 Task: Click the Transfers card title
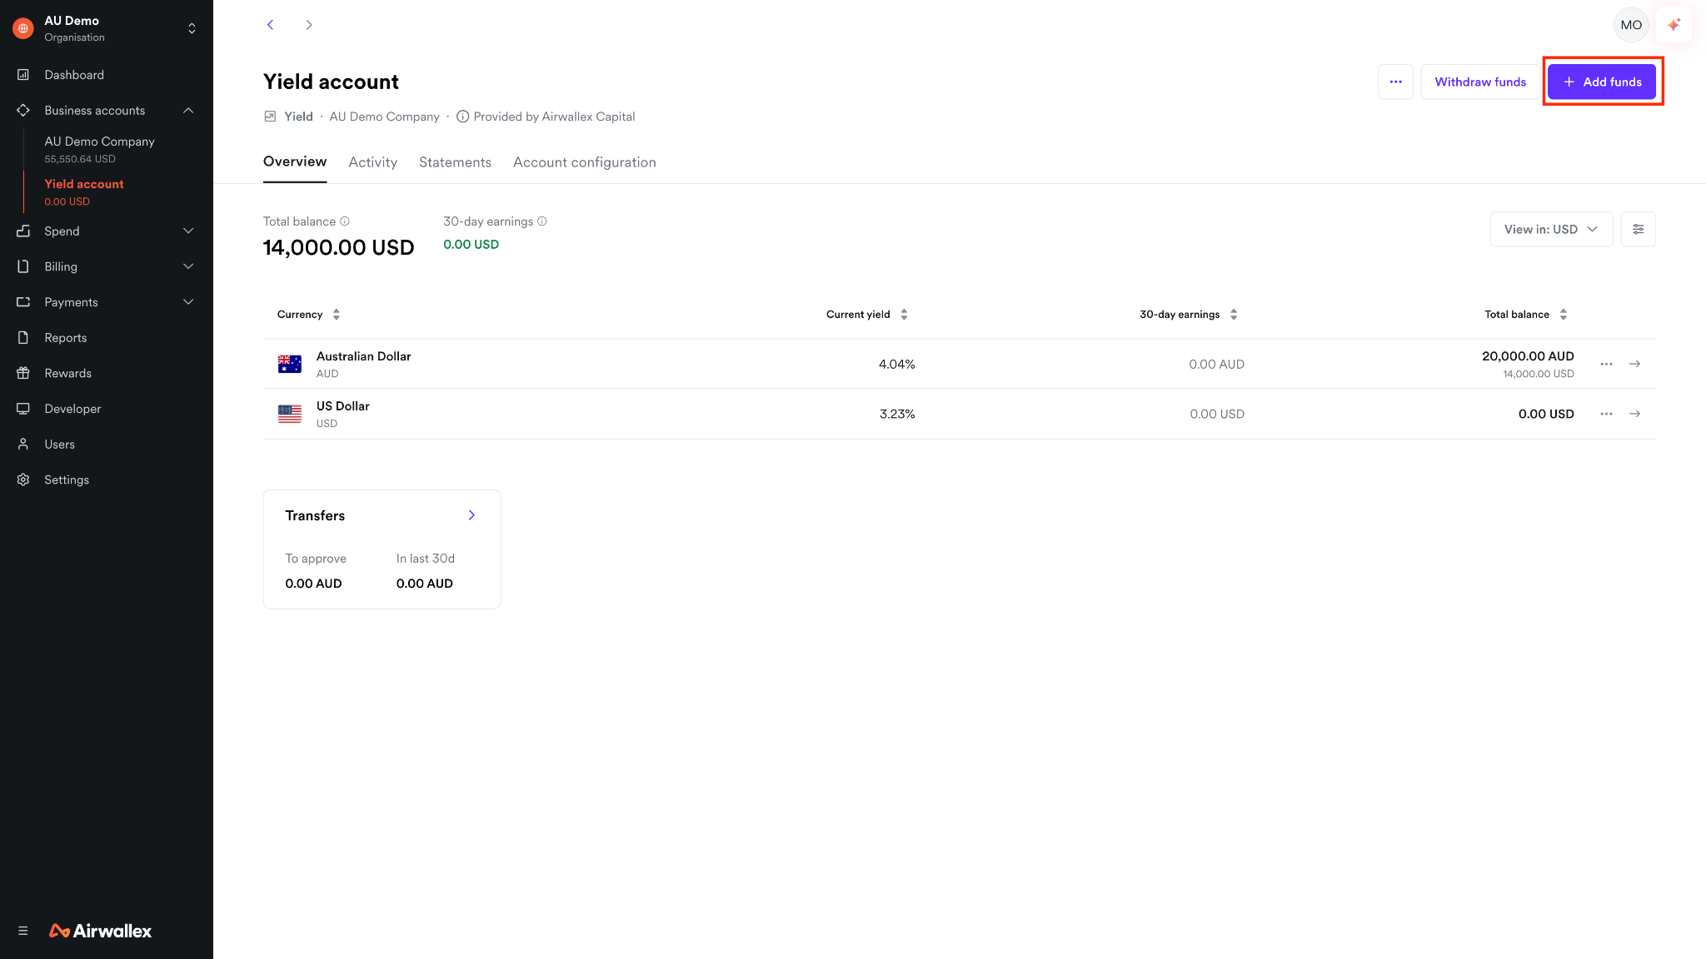pyautogui.click(x=315, y=515)
